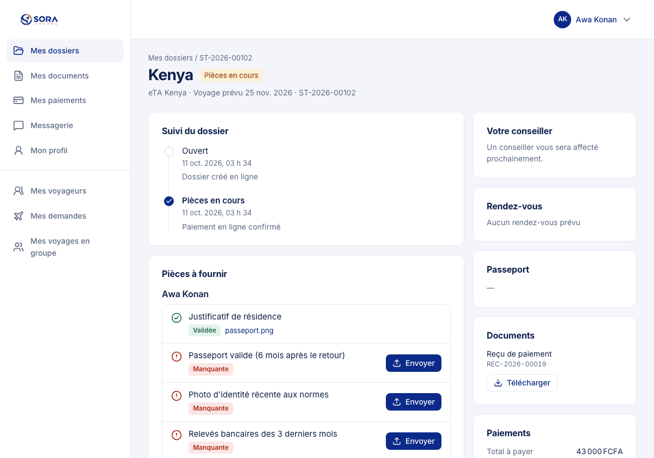Click the Relevés bancaires des 3 derniers mois text
The width and height of the screenshot is (654, 458).
(x=263, y=434)
